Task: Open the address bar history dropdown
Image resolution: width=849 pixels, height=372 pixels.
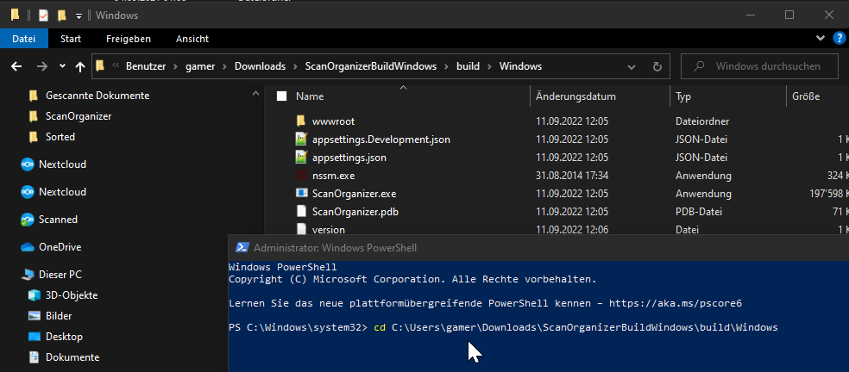Action: coord(632,66)
